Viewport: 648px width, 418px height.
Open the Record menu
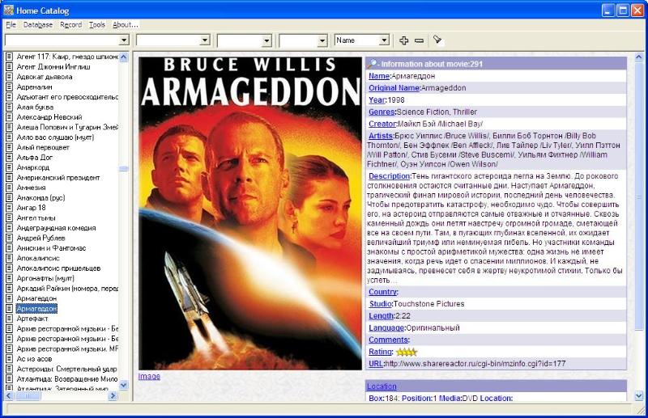71,25
